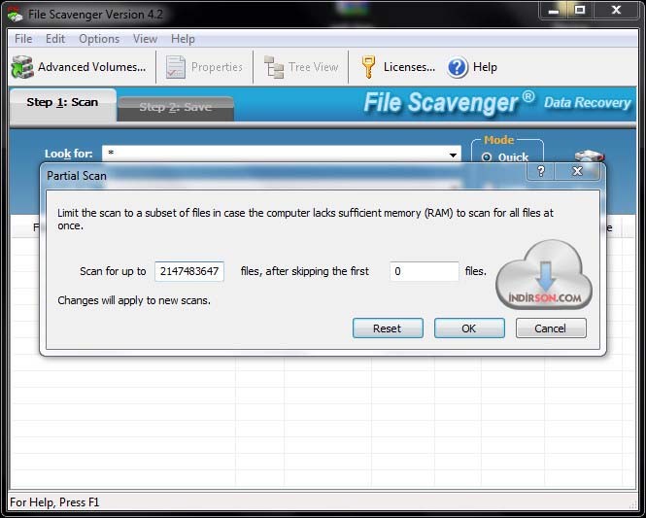Click the Partial Scan dialog help button
This screenshot has height=518, width=646.
pos(541,171)
